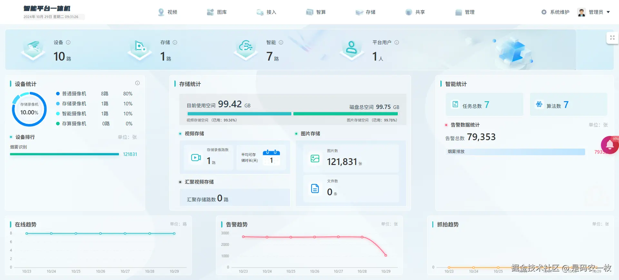This screenshot has height=280, width=619.
Task: Click the 管理员 avatar picture
Action: (582, 12)
